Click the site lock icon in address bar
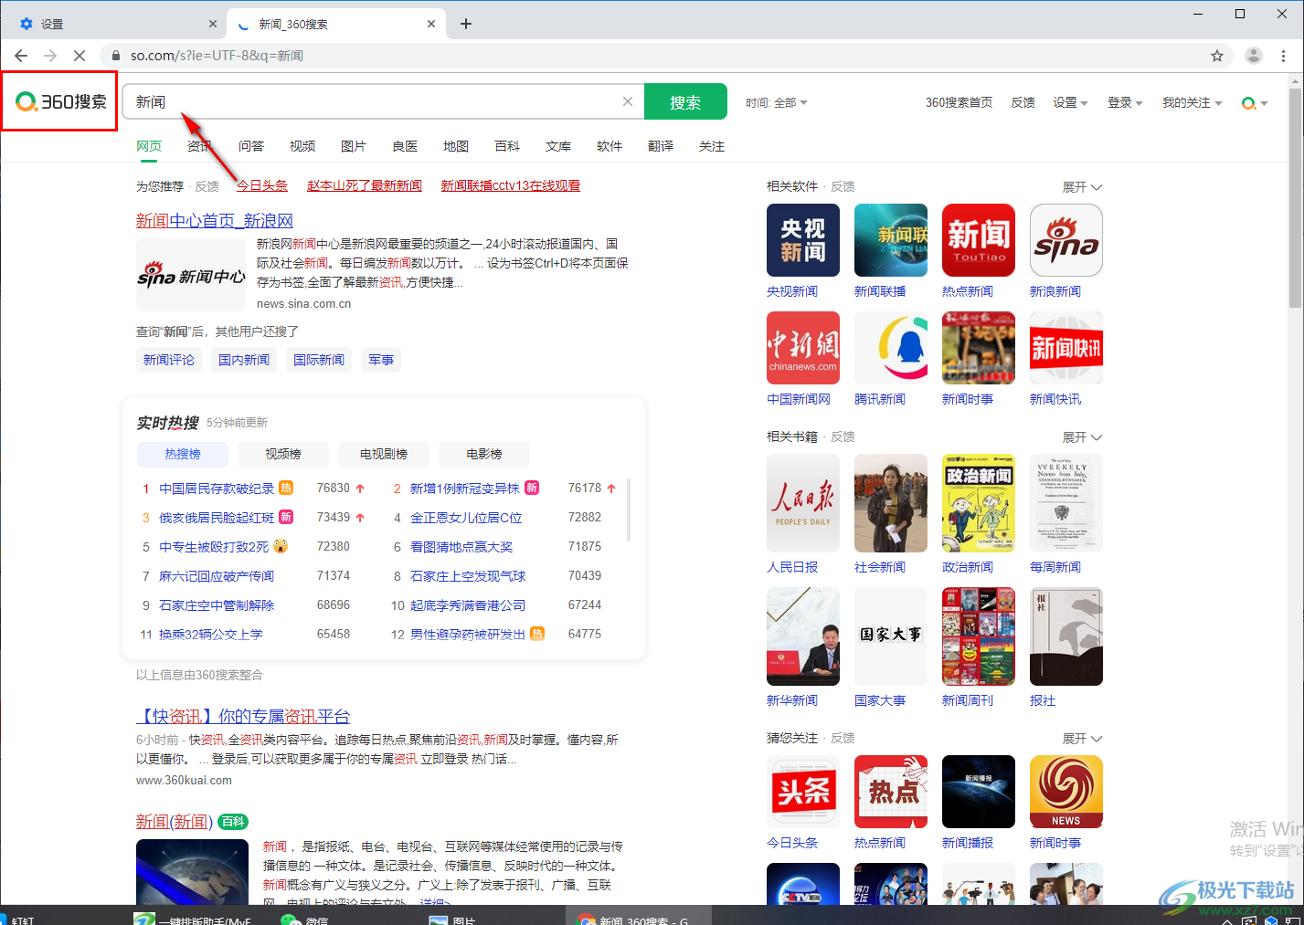 (116, 56)
